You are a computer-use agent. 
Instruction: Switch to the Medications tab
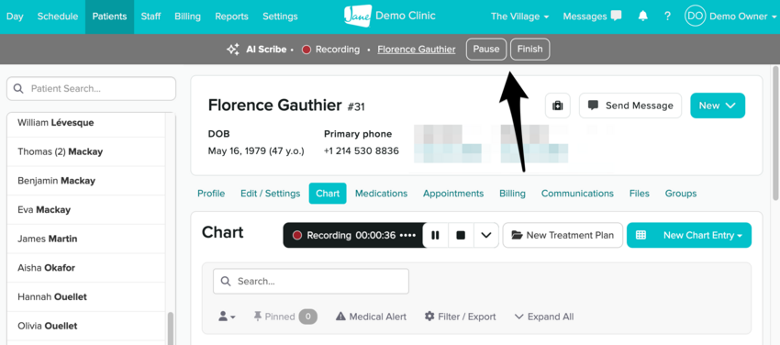[381, 194]
